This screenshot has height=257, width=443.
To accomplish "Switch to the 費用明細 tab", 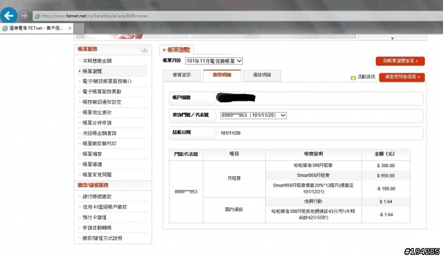I will (x=221, y=75).
